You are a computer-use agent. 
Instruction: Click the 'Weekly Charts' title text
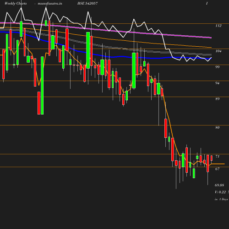(16, 3)
